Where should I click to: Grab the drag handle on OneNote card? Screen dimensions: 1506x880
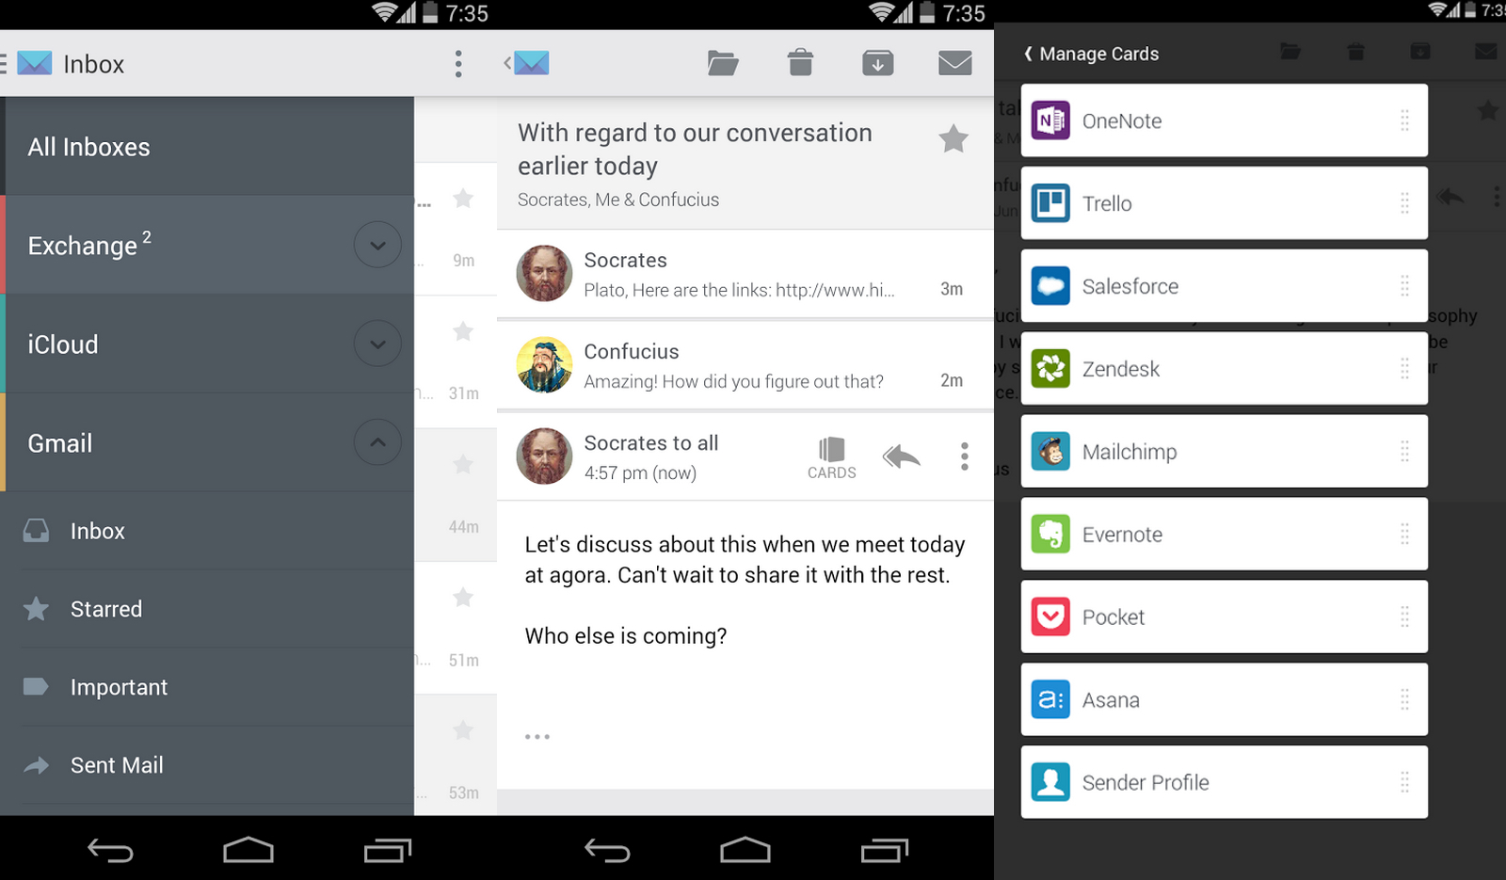[1403, 120]
